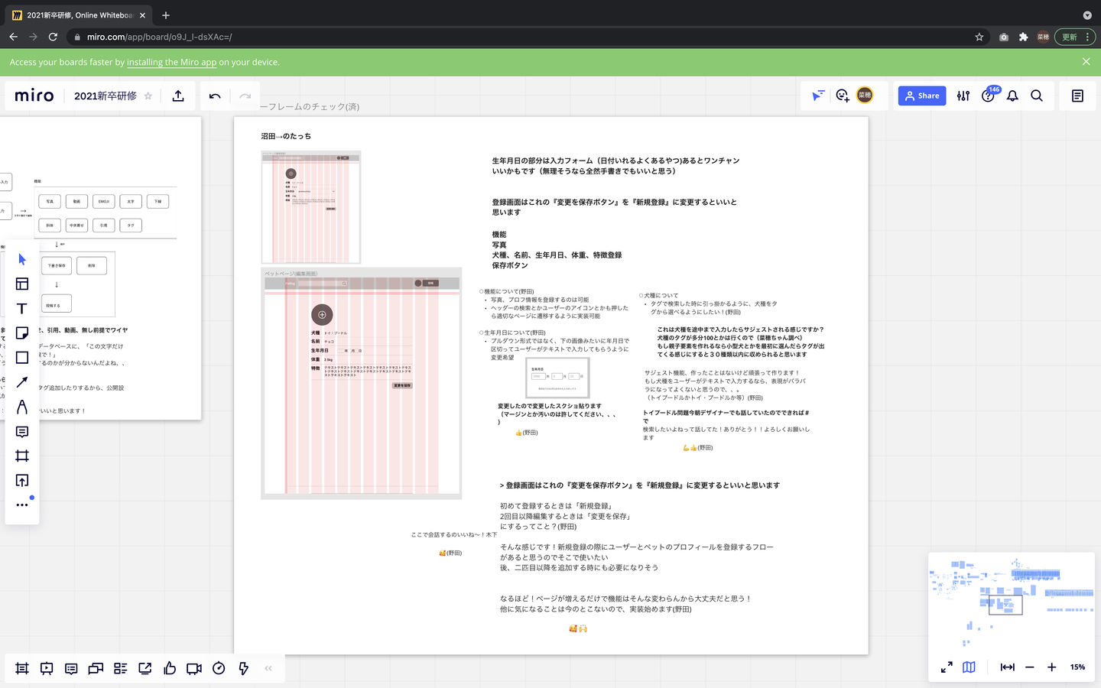Open the Reactions icon
Viewport: 1101px width, 688px height.
pyautogui.click(x=842, y=96)
